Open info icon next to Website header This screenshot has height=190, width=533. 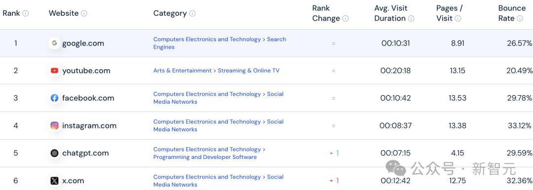click(x=84, y=13)
